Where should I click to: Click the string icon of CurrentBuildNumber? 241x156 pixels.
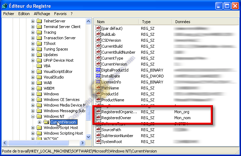tap(98, 52)
